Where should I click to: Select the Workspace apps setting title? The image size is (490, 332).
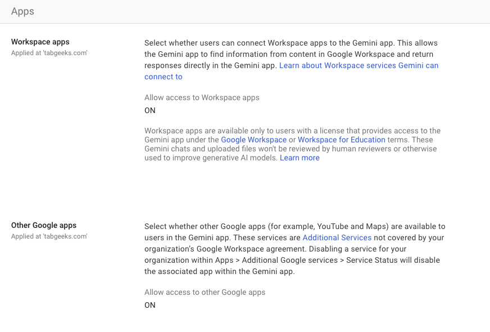(x=40, y=42)
